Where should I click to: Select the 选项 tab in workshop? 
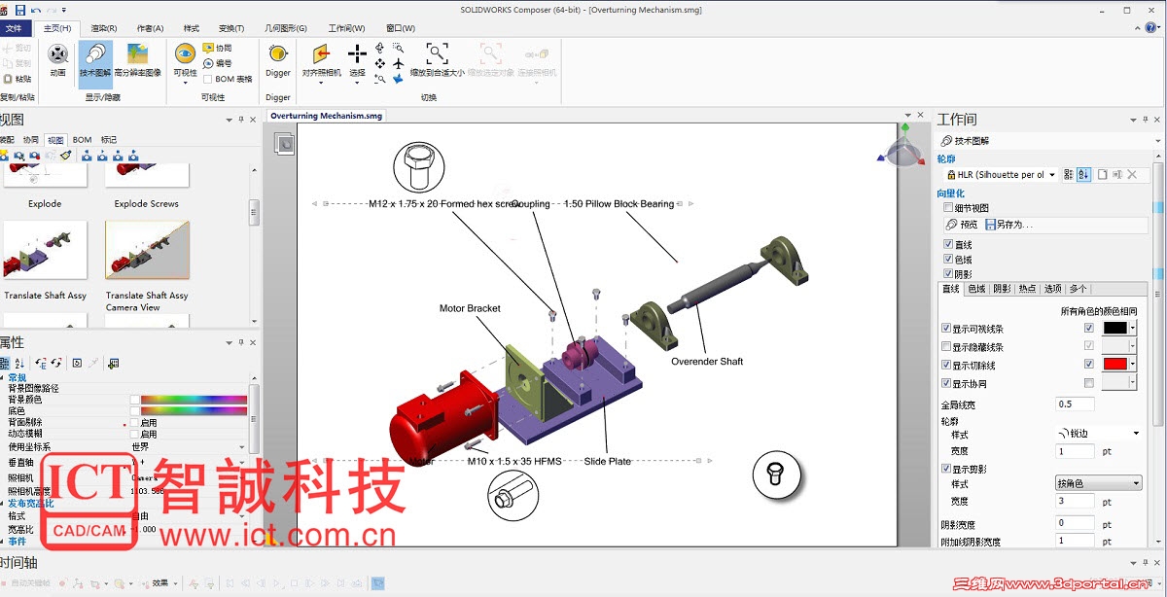(x=1052, y=289)
